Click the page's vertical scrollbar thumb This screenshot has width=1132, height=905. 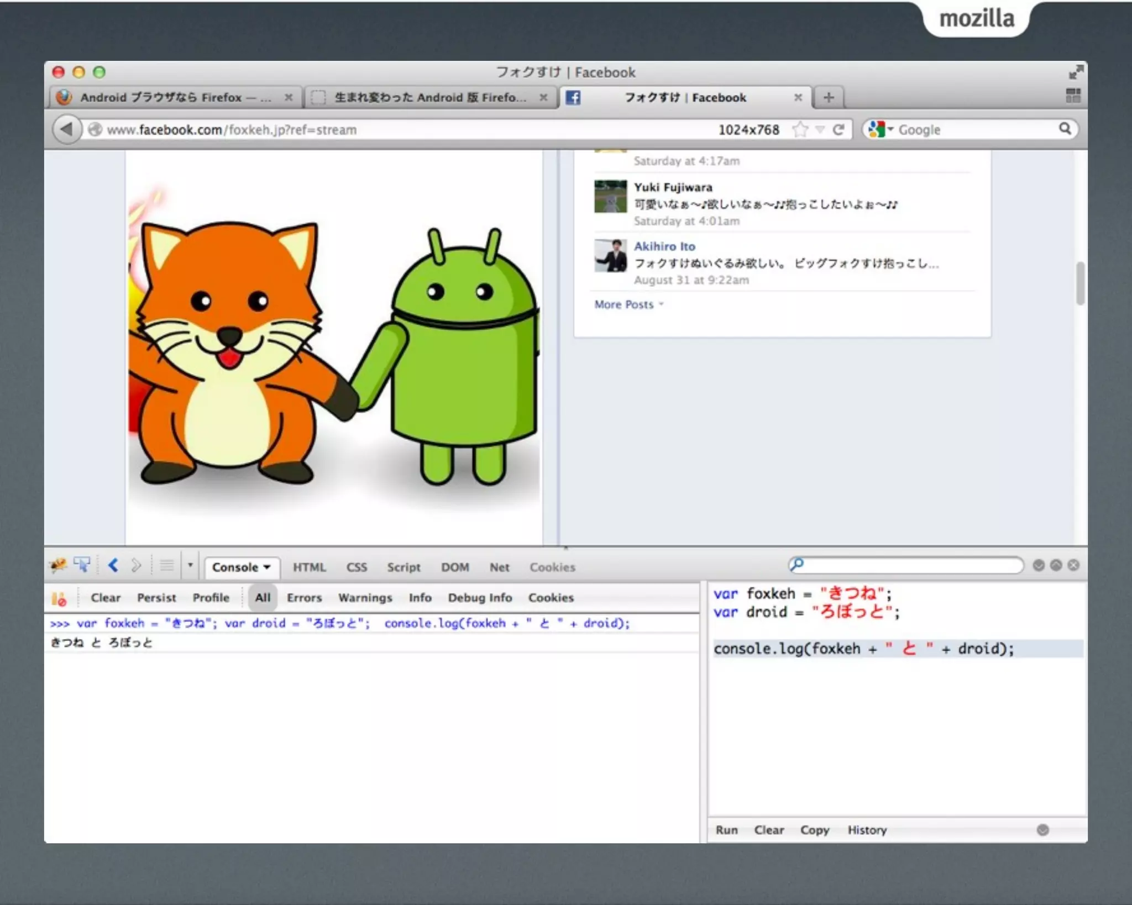[1080, 283]
